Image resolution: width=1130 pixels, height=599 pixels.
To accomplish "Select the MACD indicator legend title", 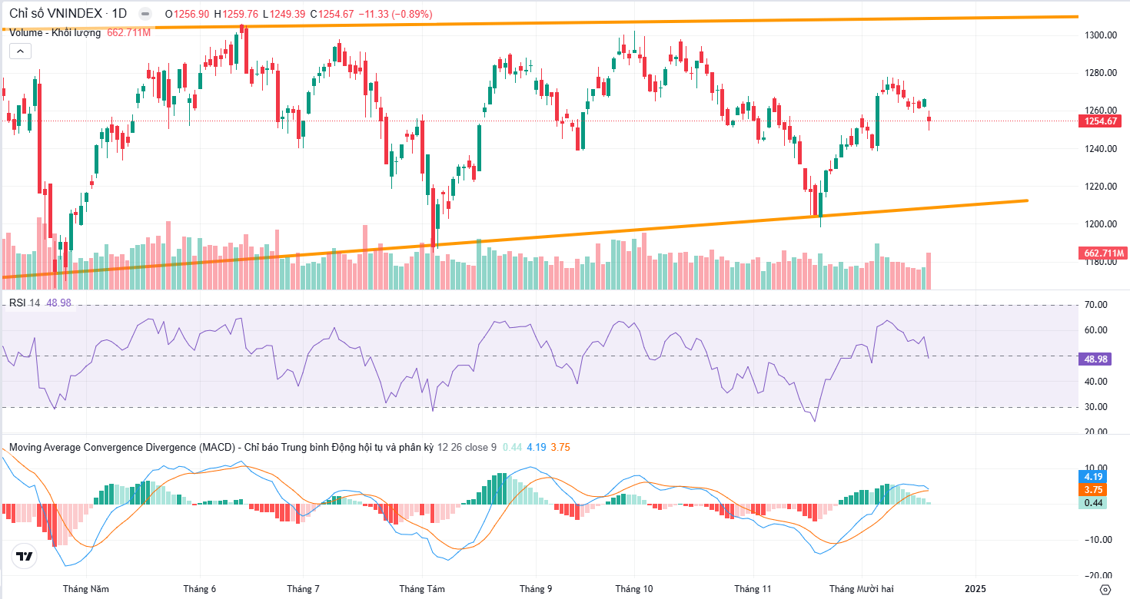I will 221,447.
